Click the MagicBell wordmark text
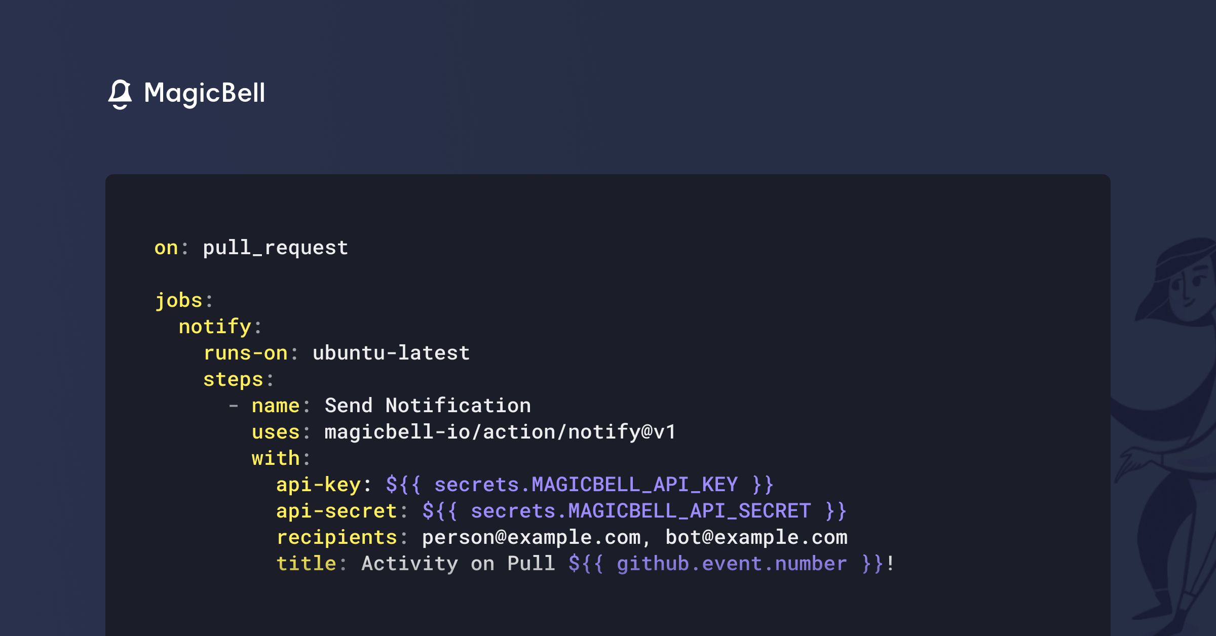Viewport: 1216px width, 636px height. click(x=205, y=94)
